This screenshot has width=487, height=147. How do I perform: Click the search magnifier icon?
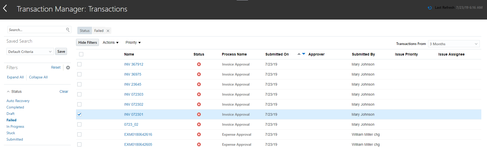[68, 30]
